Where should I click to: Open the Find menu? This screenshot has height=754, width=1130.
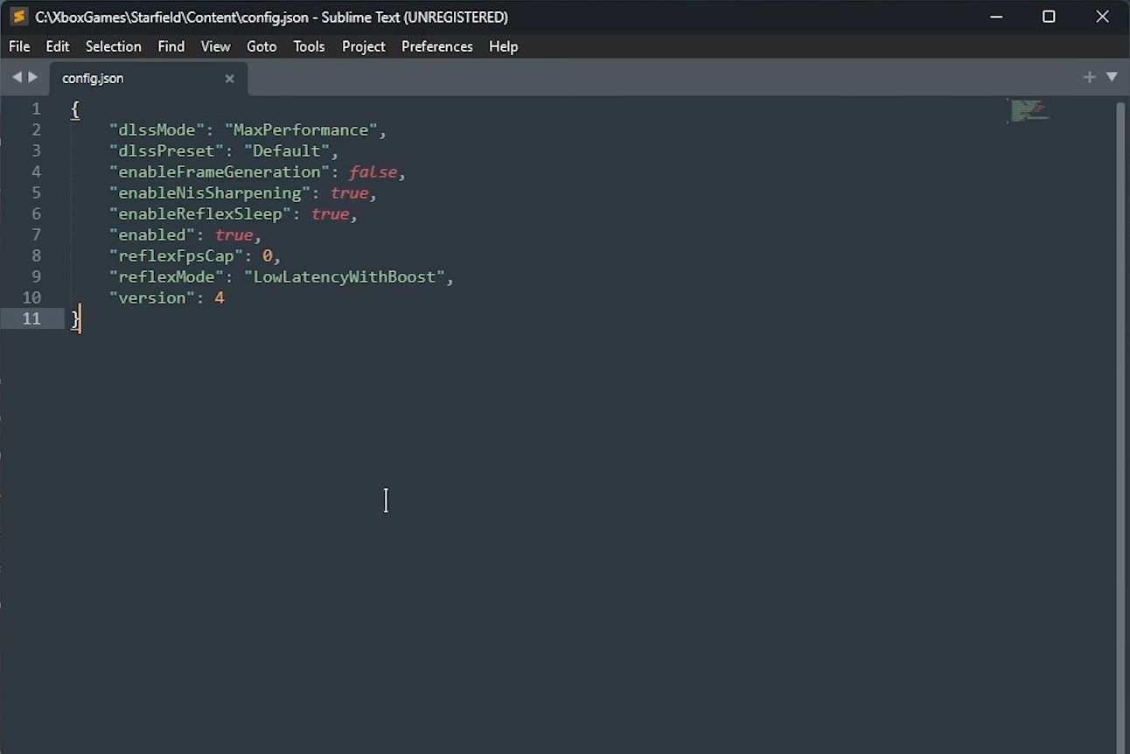coord(171,46)
